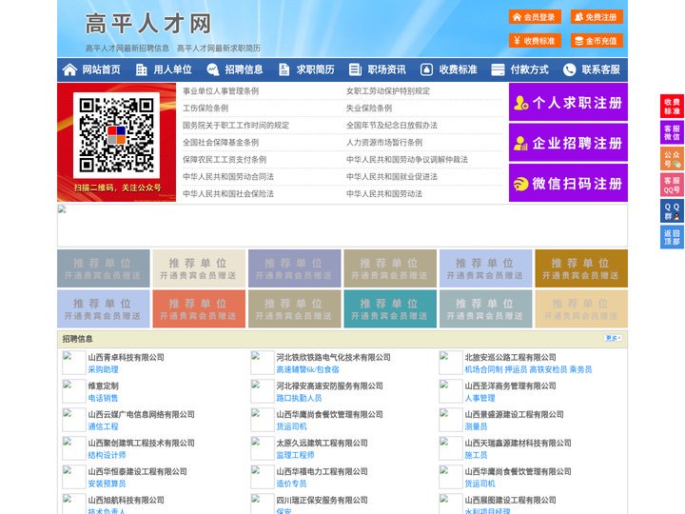
Task: Click the lock icon beside 收费标准 nav
Action: tap(426, 69)
